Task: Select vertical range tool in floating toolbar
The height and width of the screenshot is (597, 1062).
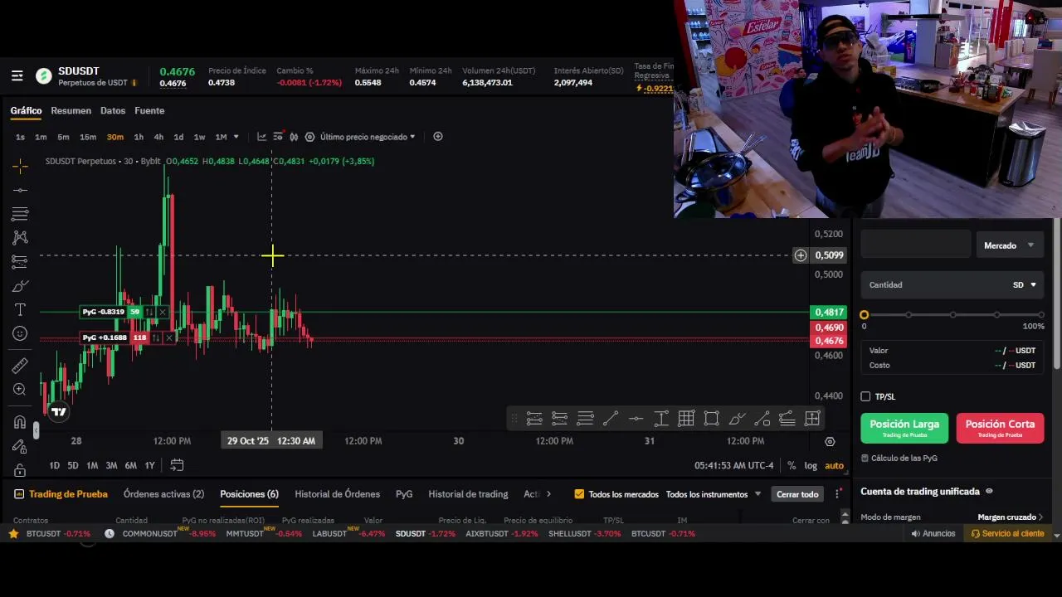Action: point(661,419)
